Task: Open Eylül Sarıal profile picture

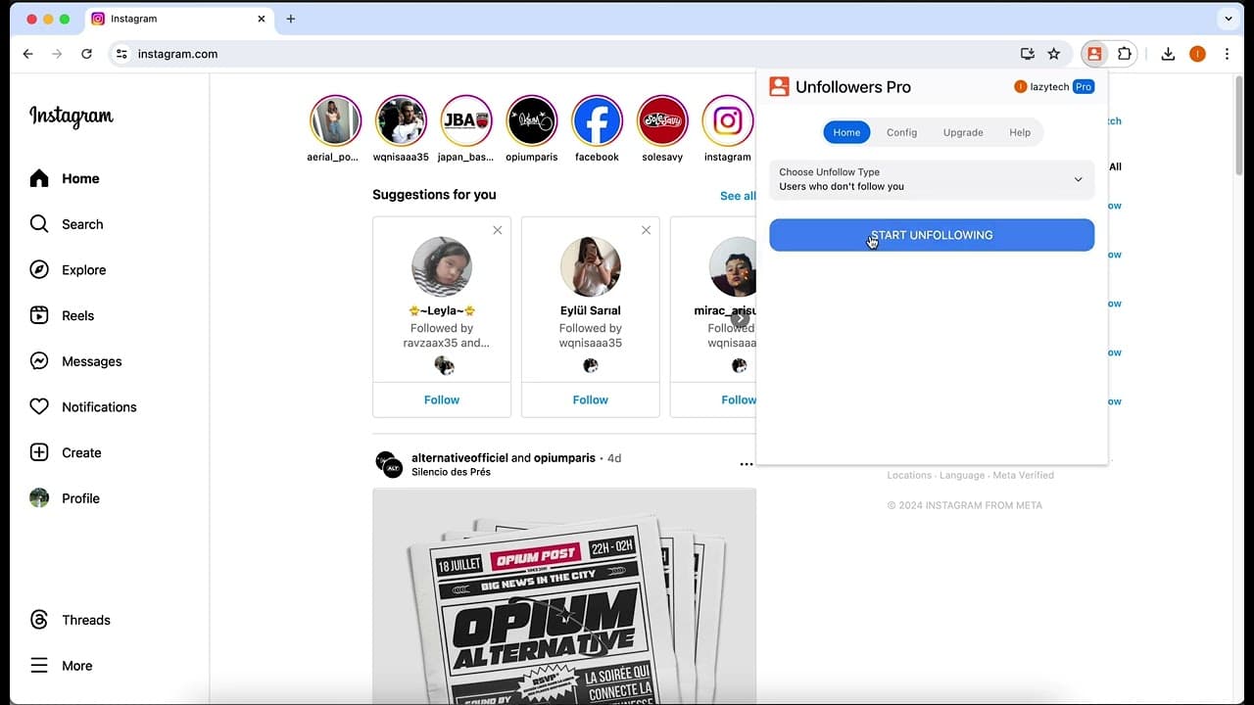Action: point(591,266)
